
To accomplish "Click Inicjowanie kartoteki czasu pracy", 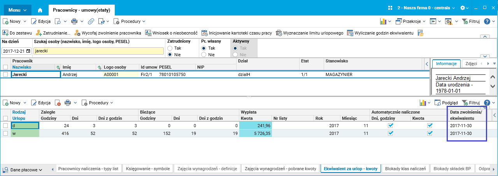I will click(237, 33).
